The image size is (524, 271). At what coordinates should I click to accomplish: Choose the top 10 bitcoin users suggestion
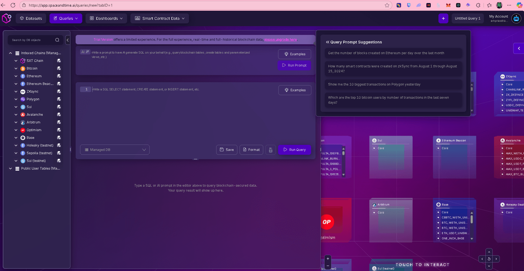coord(393,100)
